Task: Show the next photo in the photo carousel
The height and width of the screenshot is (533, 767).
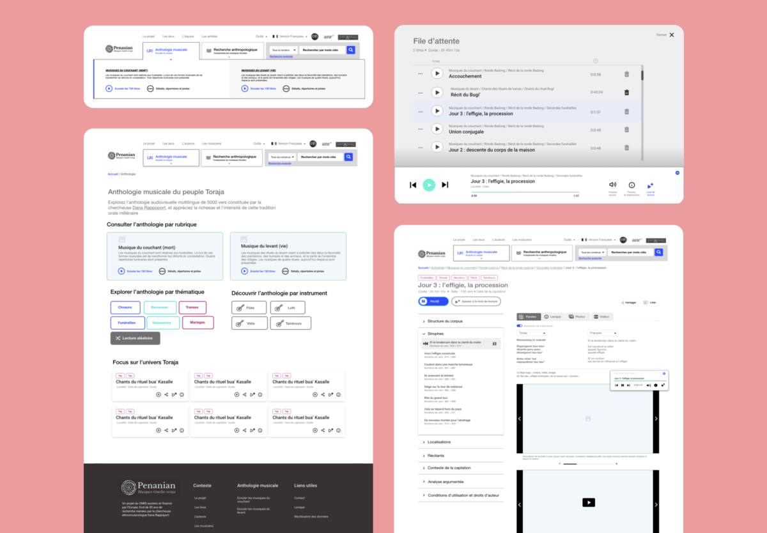Action: [656, 419]
